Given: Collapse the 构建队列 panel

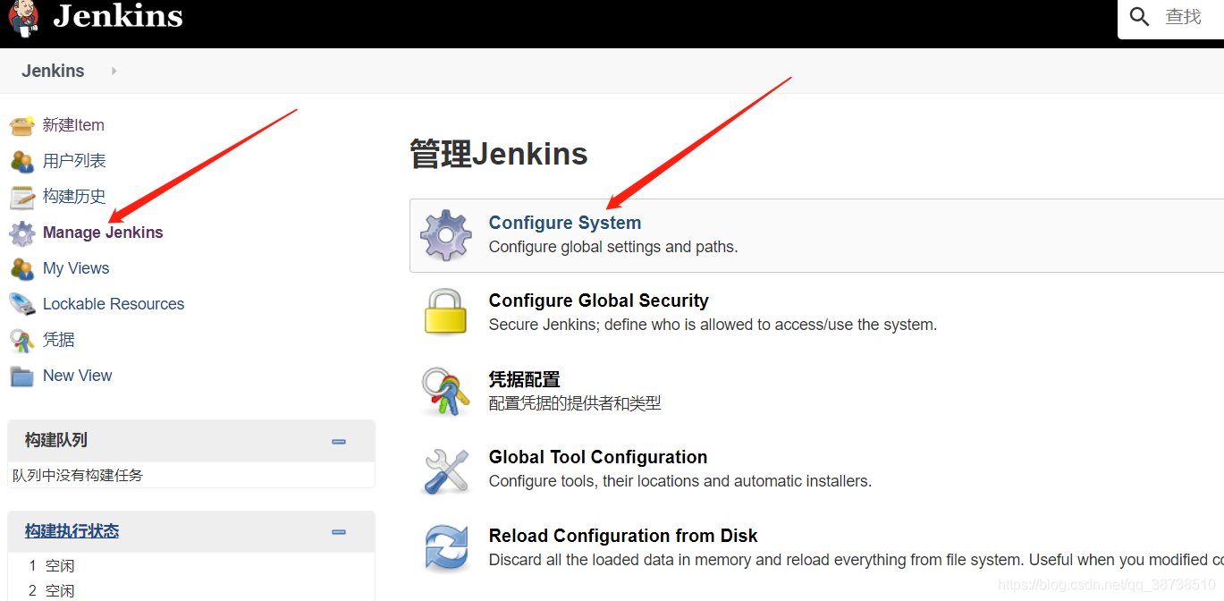Looking at the screenshot, I should click(338, 441).
